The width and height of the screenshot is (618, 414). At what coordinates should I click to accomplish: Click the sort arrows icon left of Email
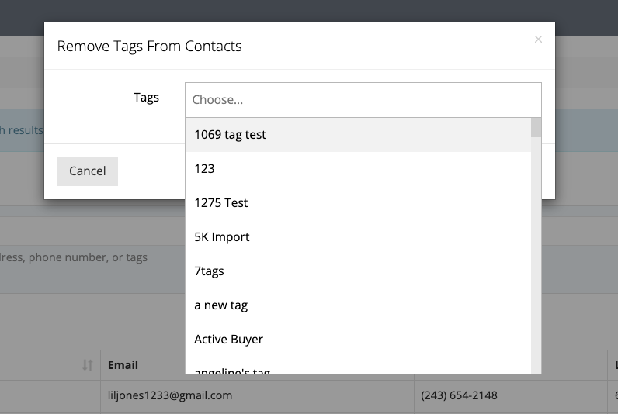pos(88,365)
